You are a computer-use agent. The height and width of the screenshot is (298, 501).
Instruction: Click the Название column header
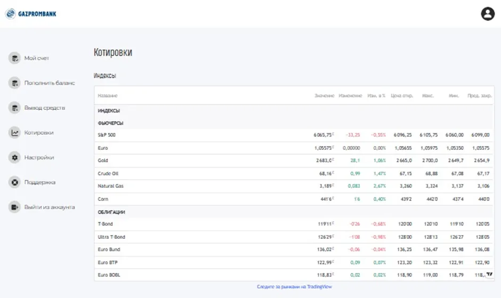point(107,95)
